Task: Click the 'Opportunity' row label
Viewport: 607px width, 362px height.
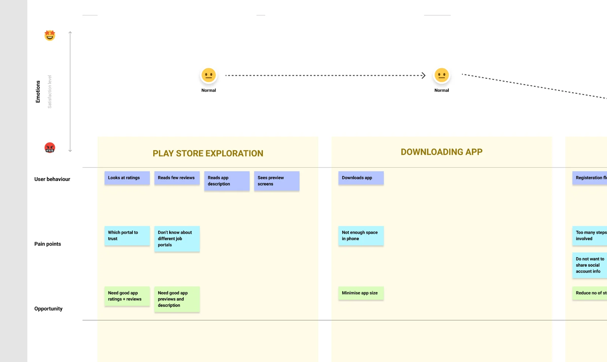Action: (49, 309)
